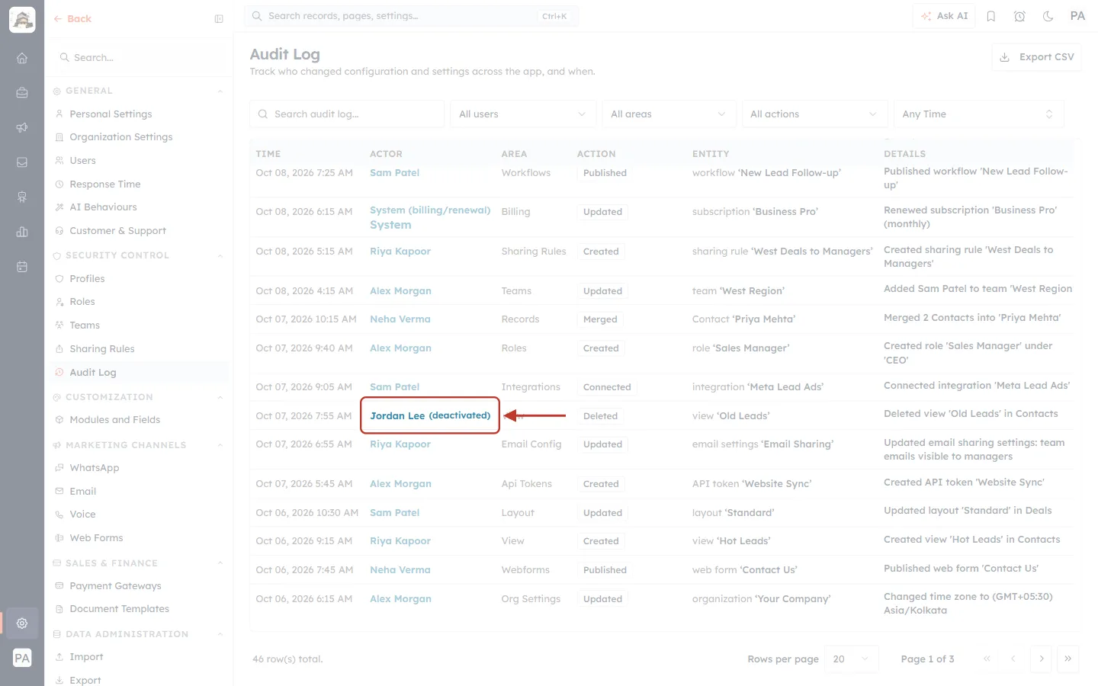The height and width of the screenshot is (686, 1098).
Task: Open the store/booth icon in the left rail
Action: (22, 197)
